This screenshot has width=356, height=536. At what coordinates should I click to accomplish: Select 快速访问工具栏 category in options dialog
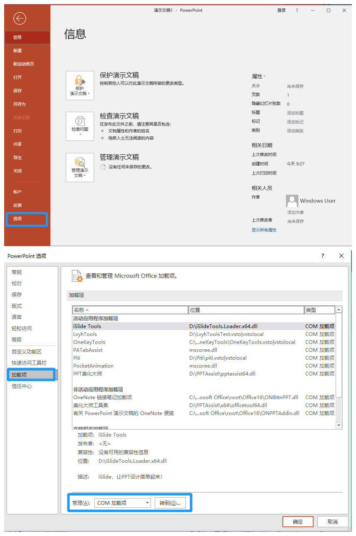point(32,363)
